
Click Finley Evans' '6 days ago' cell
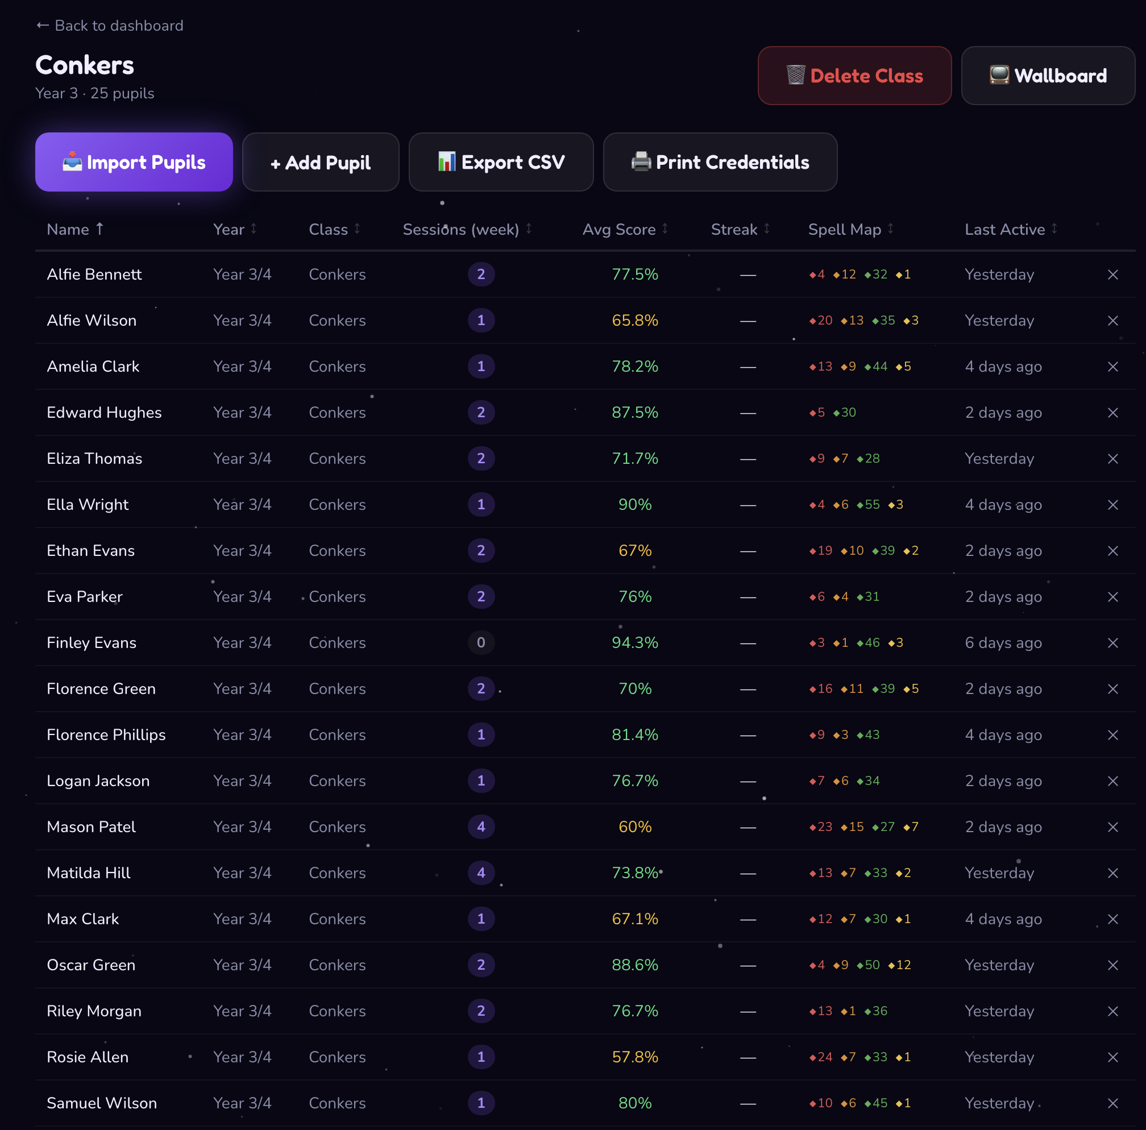coord(1003,642)
